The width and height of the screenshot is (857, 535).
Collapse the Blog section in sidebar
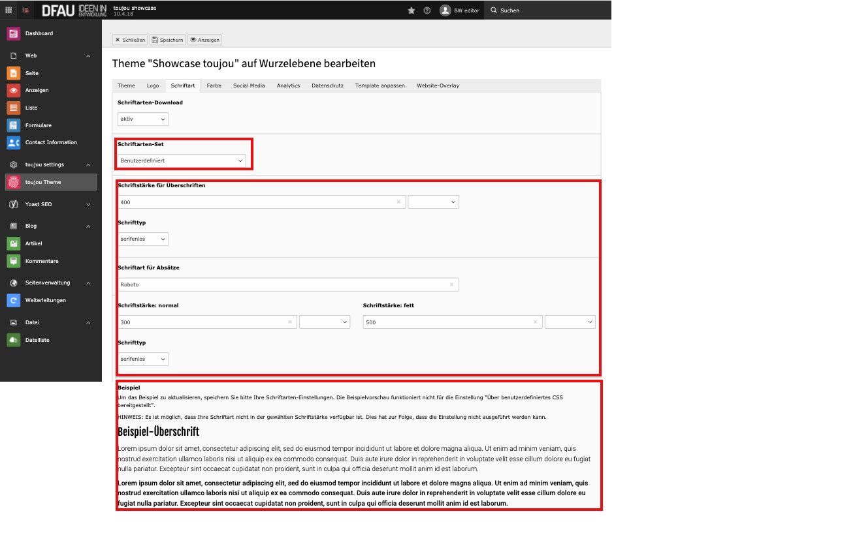(88, 226)
